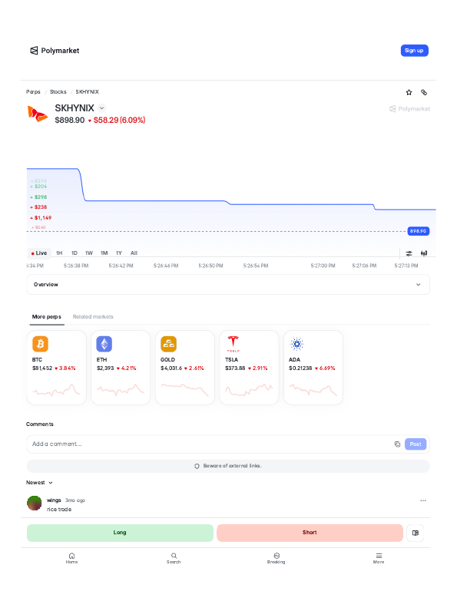
Task: Click the avatar of user wings
Action: point(35,504)
